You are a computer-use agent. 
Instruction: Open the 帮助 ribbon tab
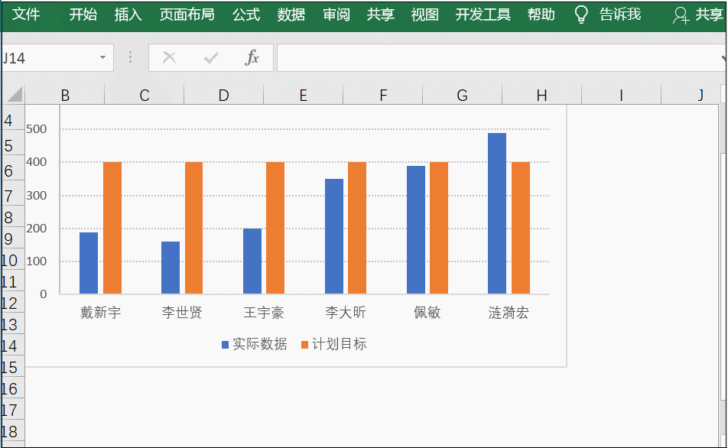tap(541, 15)
